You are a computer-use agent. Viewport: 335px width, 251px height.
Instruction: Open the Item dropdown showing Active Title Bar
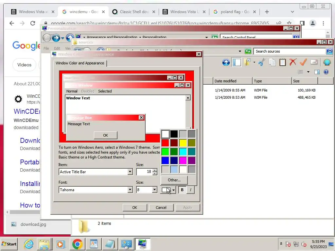pos(130,172)
